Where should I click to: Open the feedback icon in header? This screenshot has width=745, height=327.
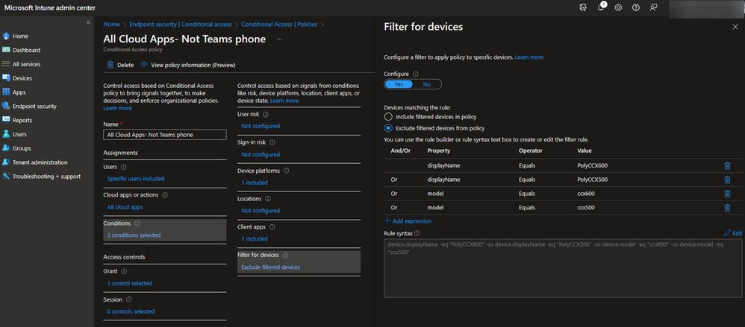click(654, 7)
